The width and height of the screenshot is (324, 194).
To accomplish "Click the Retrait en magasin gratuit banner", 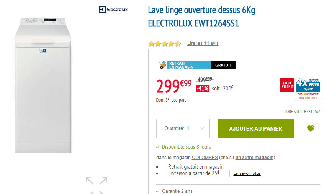I will tap(197, 65).
